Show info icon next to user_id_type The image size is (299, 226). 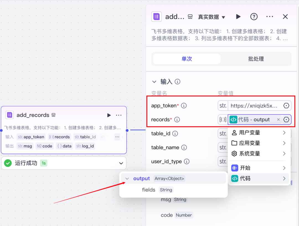click(x=187, y=162)
